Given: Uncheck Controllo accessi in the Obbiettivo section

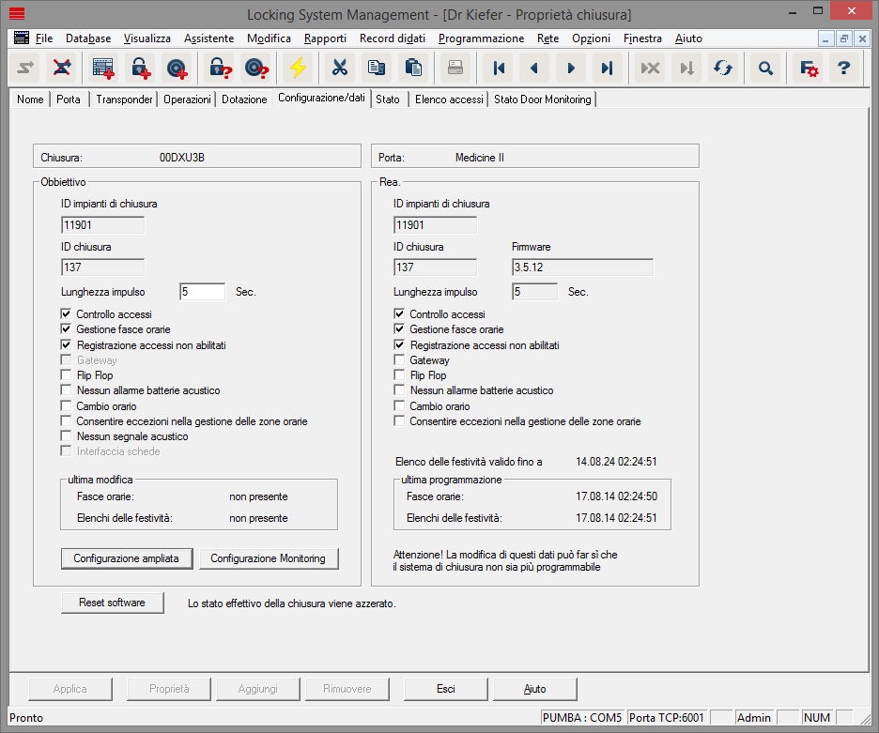Looking at the screenshot, I should (x=65, y=313).
